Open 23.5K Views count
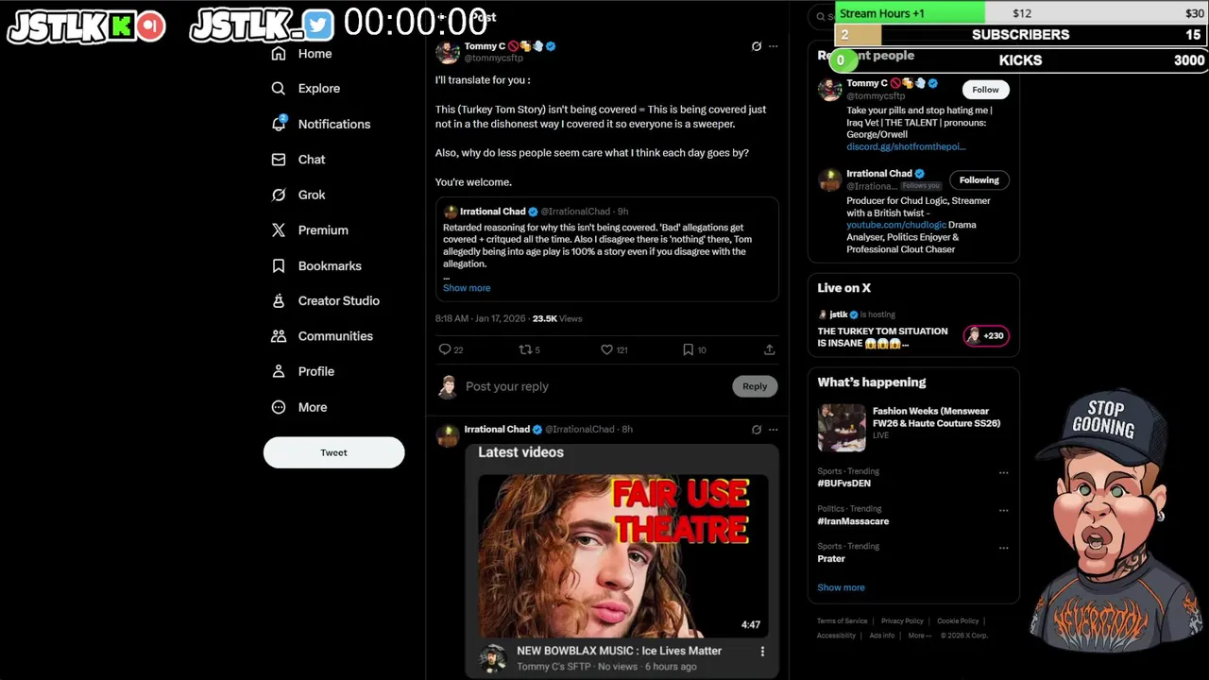1209x680 pixels. coord(557,319)
